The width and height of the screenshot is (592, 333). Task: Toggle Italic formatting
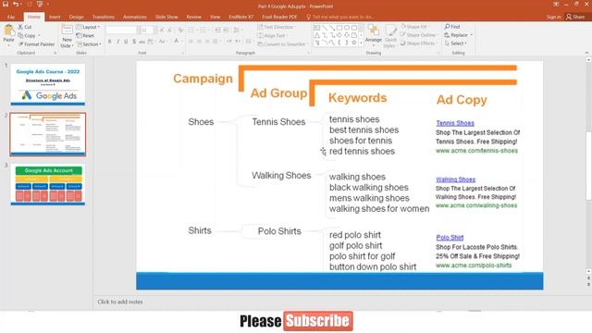[x=117, y=41]
